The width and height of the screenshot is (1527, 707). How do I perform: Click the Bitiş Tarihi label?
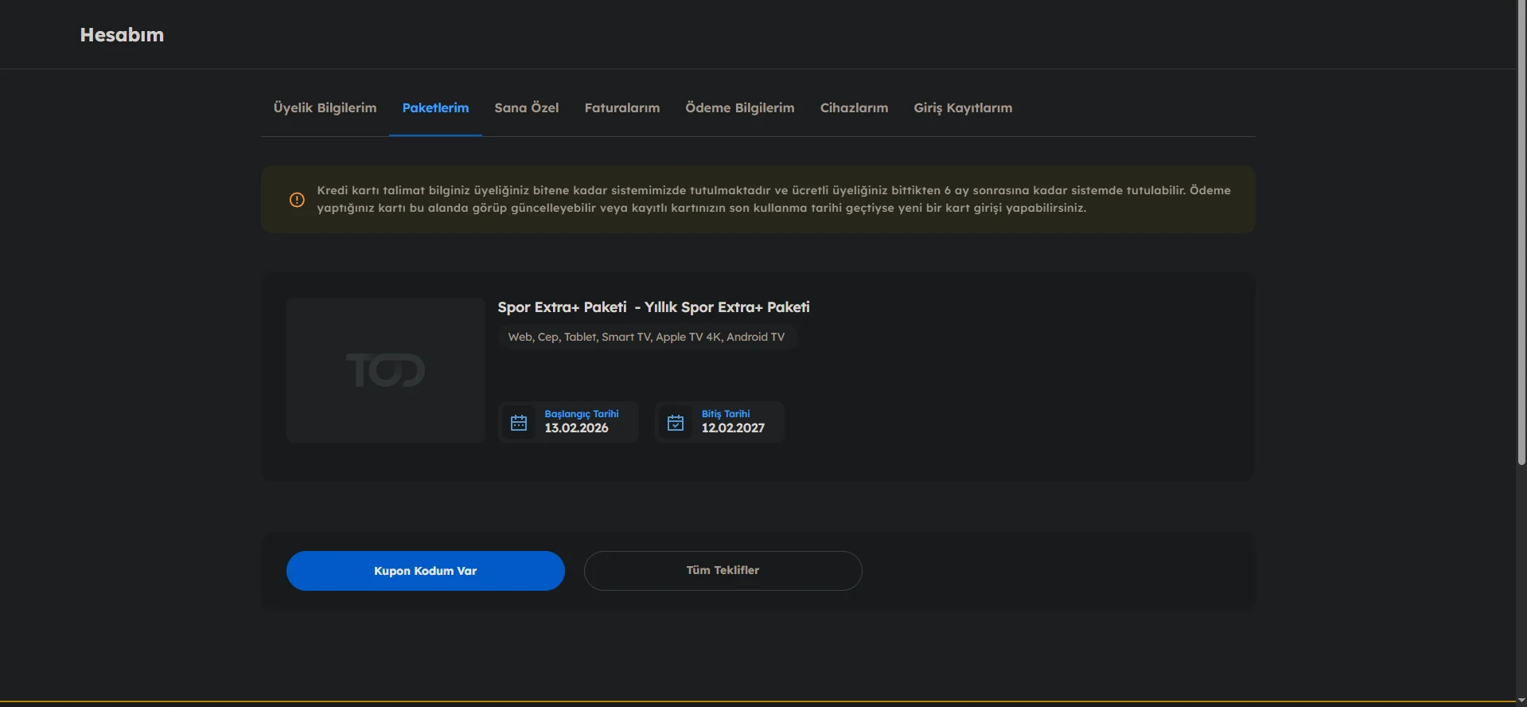(726, 414)
